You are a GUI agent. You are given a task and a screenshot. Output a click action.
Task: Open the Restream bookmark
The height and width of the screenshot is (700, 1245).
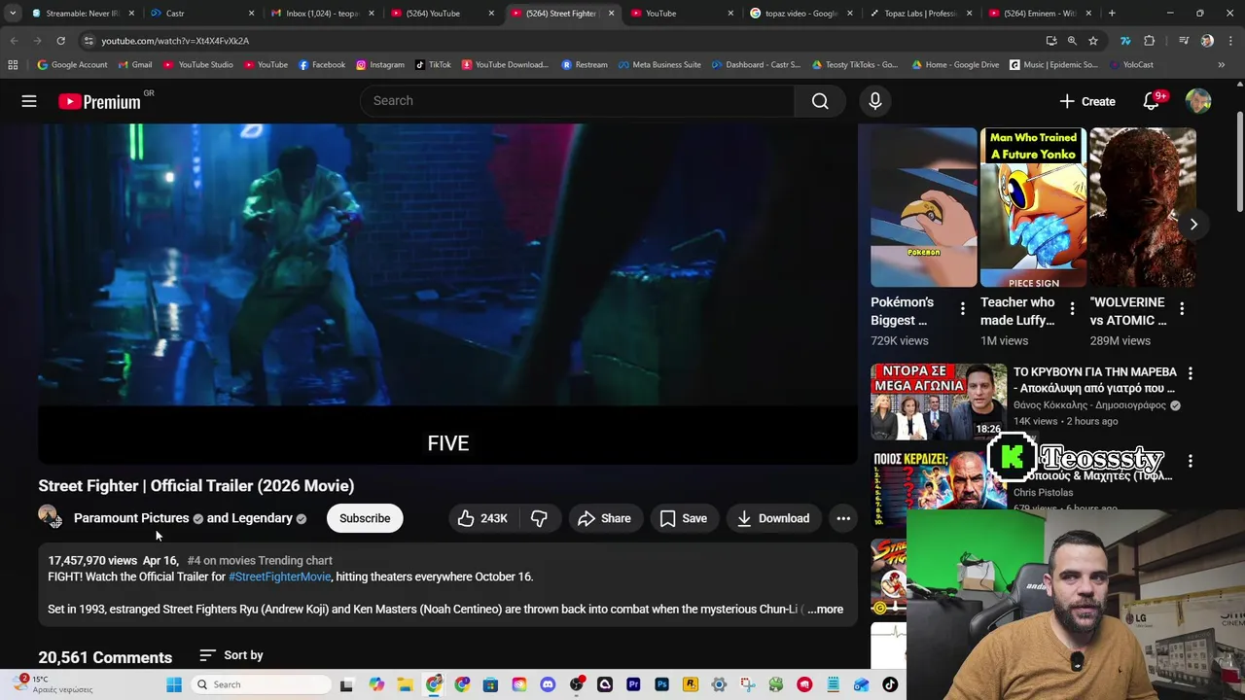point(585,65)
